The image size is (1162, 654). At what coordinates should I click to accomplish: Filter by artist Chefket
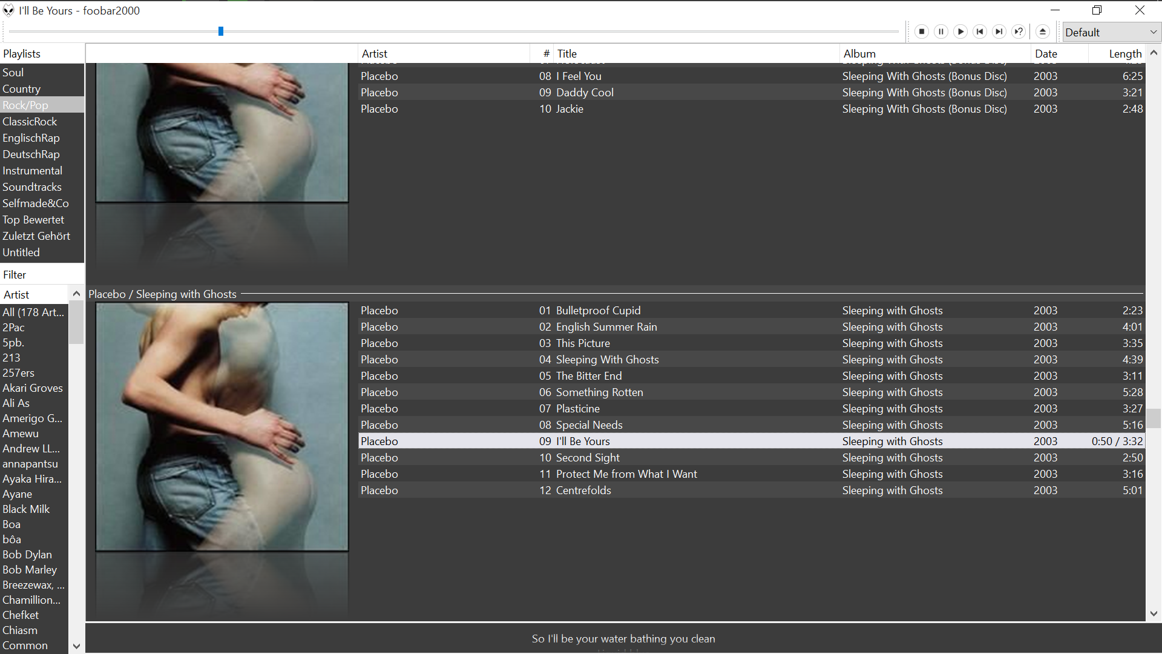click(34, 615)
